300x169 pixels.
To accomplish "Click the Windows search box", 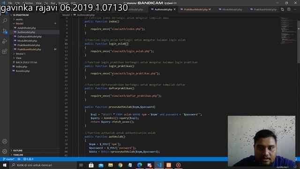I will coord(43,165).
